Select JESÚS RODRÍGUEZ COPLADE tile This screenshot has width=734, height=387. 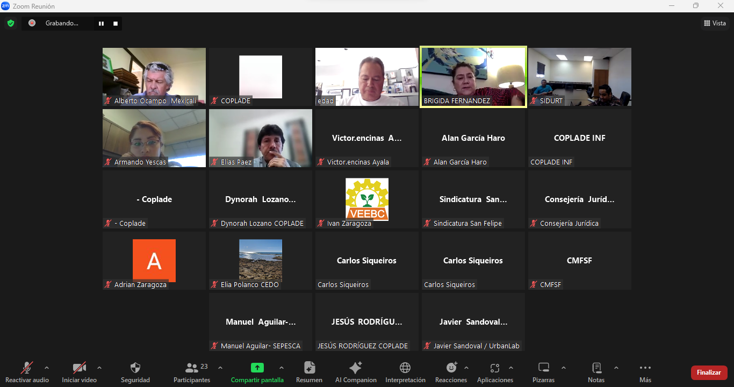[367, 322]
